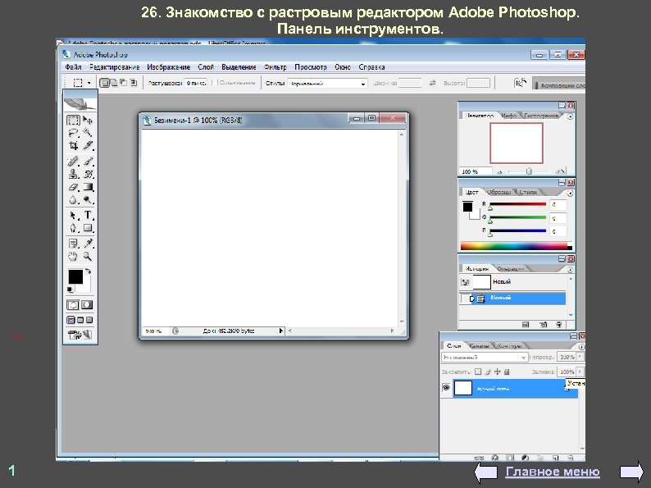This screenshot has width=651, height=488.
Task: Toggle visibility eye of the layer
Action: pos(446,388)
